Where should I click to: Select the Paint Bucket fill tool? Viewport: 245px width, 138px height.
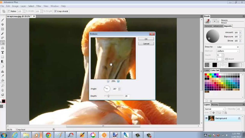(3, 81)
